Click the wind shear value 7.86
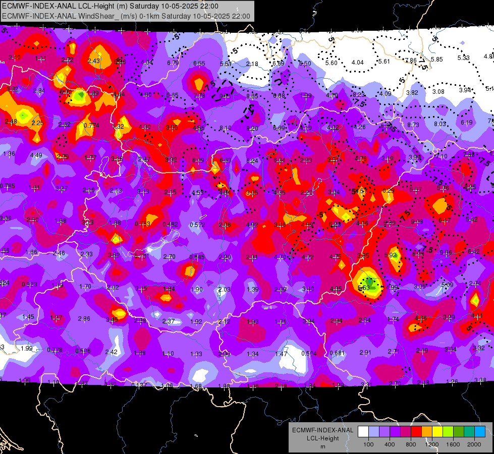The image size is (494, 454). click(x=411, y=60)
